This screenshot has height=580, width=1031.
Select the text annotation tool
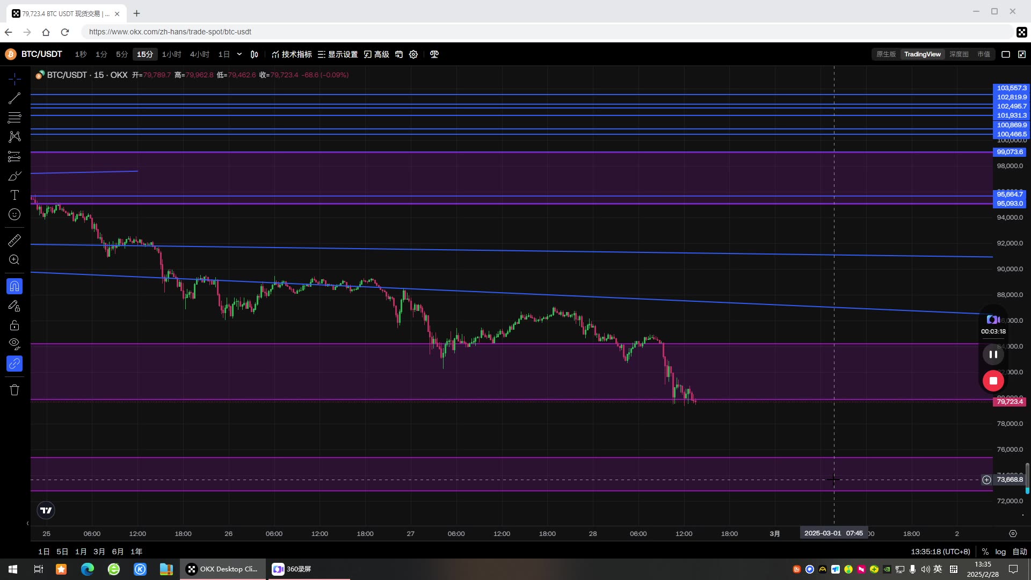(x=14, y=195)
